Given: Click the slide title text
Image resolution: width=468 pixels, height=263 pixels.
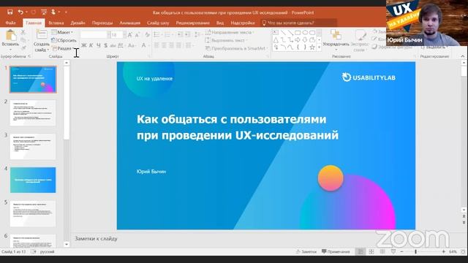Looking at the screenshot, I should point(238,127).
